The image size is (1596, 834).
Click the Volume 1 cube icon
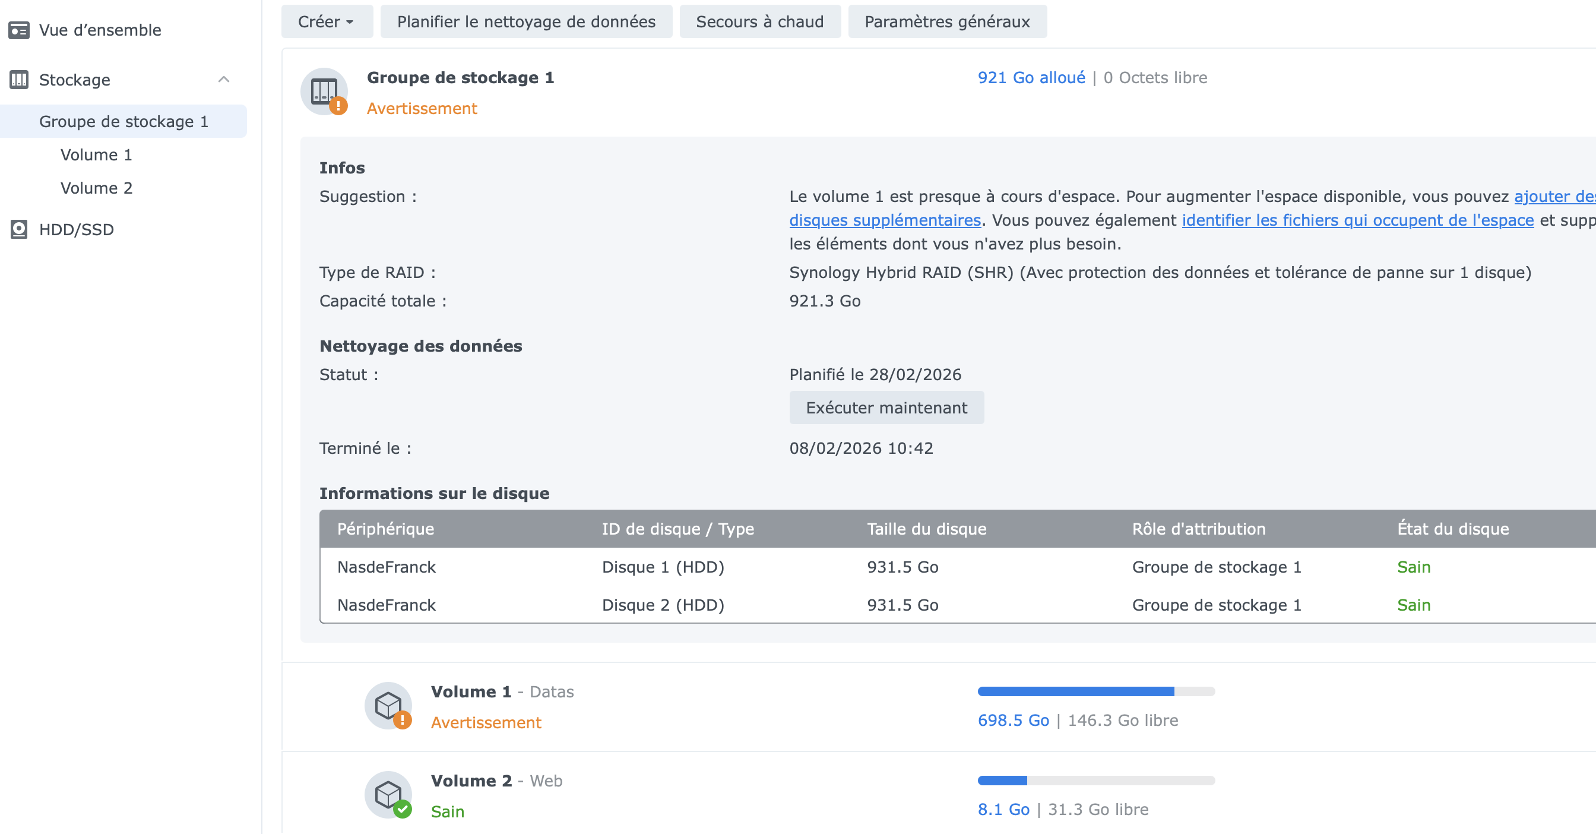(388, 706)
